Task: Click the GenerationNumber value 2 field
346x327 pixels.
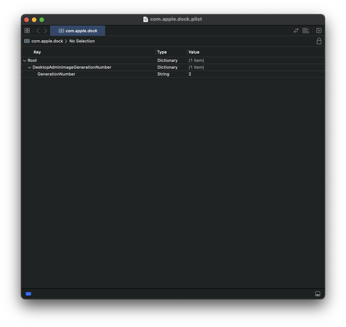Action: click(x=190, y=74)
